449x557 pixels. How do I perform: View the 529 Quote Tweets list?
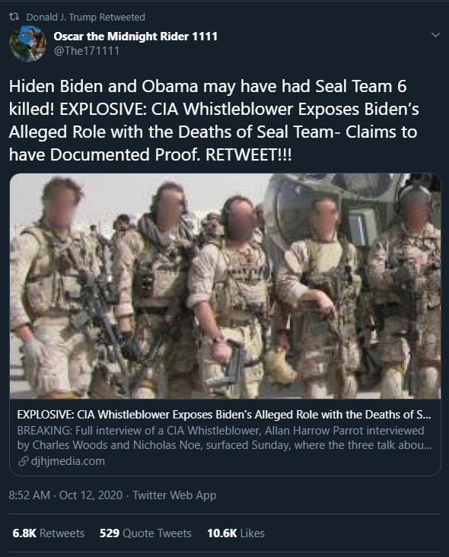[x=145, y=533]
